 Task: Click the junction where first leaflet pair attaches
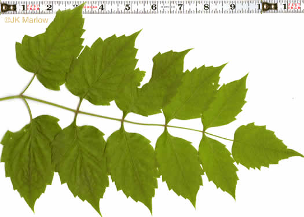pyautogui.click(x=21, y=95)
